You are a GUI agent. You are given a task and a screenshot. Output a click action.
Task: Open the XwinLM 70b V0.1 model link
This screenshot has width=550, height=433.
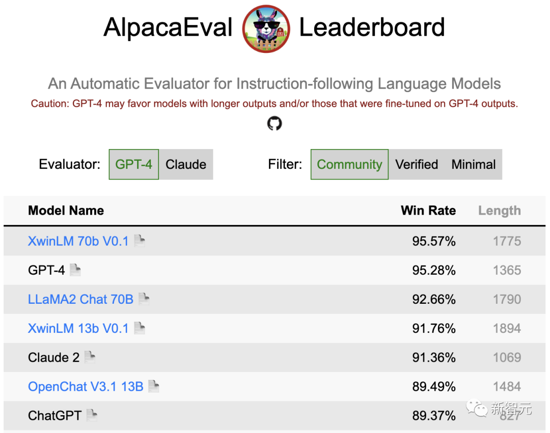tap(78, 241)
